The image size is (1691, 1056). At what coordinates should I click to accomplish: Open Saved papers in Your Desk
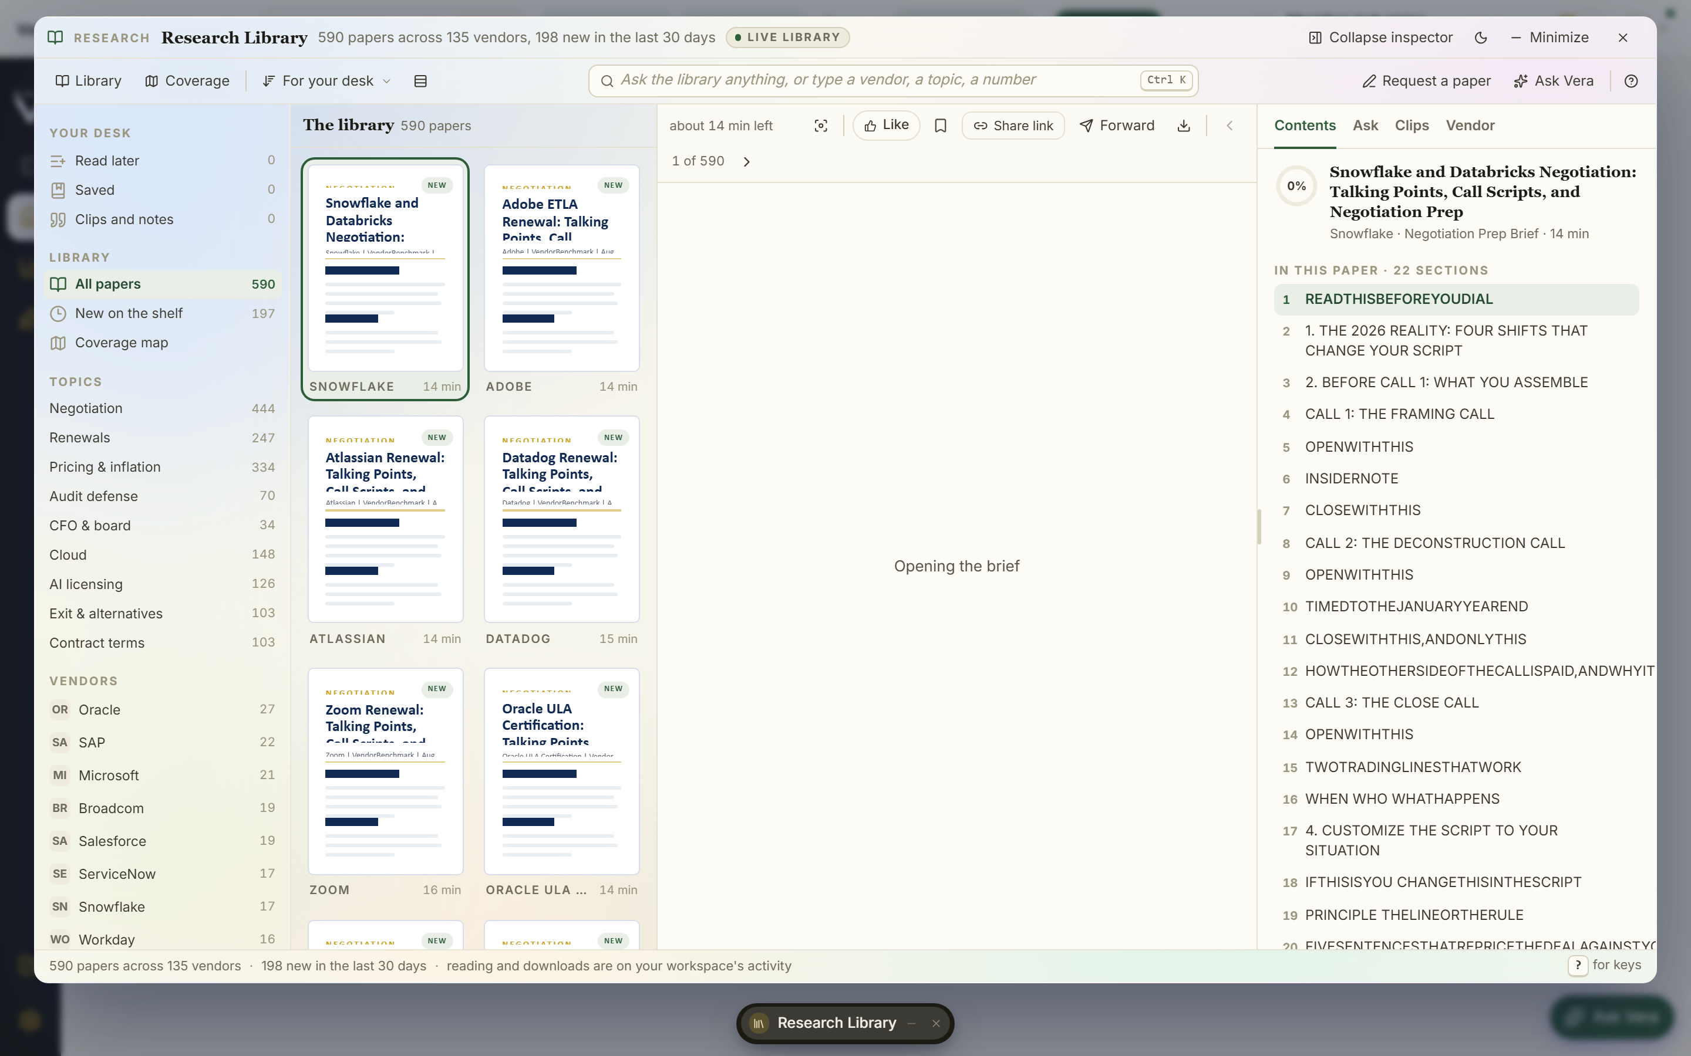coord(162,190)
